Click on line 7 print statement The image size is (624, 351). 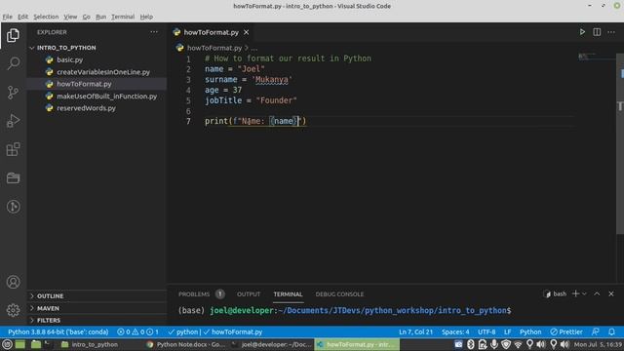pos(255,121)
